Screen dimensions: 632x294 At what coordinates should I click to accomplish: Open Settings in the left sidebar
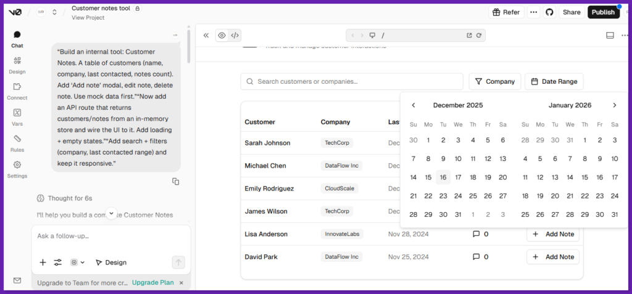[17, 169]
